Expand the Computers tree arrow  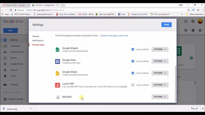(2, 46)
